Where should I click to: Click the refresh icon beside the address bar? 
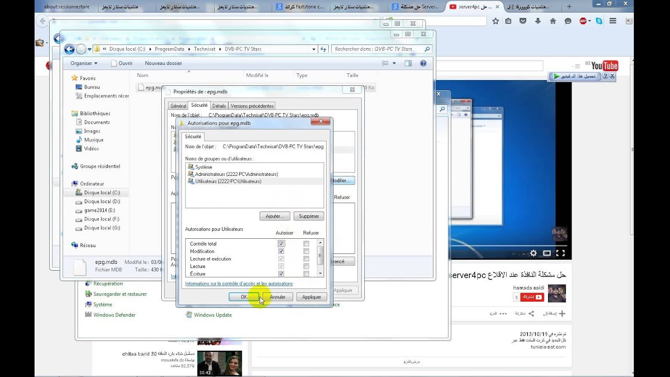pos(323,49)
